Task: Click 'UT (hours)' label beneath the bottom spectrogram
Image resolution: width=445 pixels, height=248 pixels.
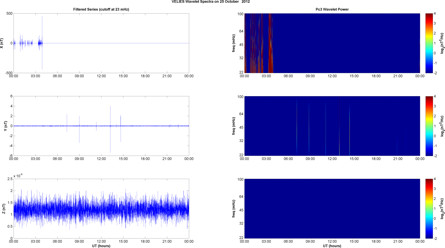Action: [332, 246]
